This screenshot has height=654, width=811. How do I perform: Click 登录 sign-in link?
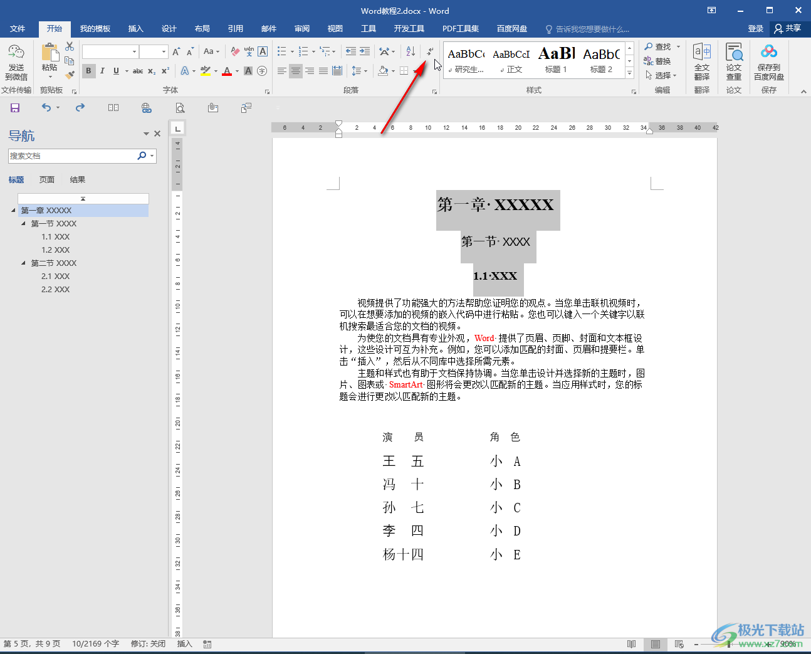point(756,29)
